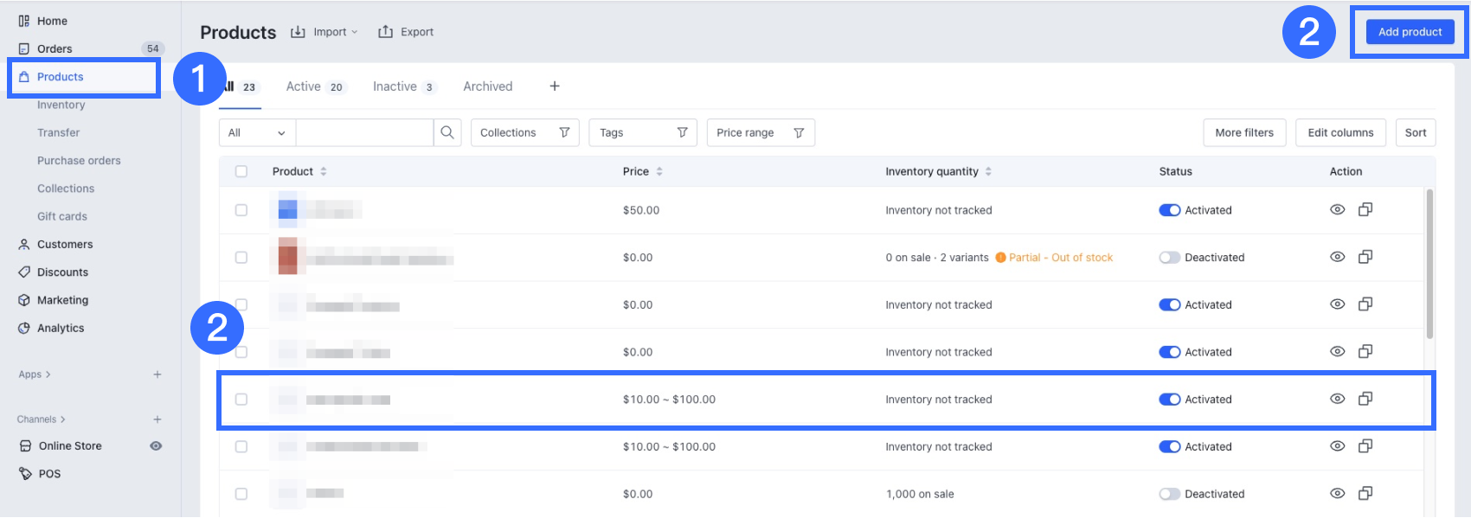Switch to the Inactive tab
The width and height of the screenshot is (1471, 518).
tap(404, 86)
